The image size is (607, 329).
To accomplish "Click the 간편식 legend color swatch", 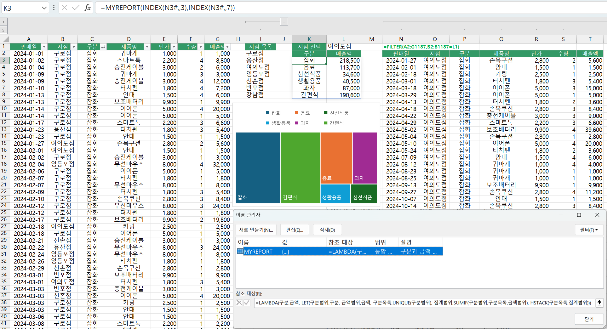I will (x=326, y=123).
